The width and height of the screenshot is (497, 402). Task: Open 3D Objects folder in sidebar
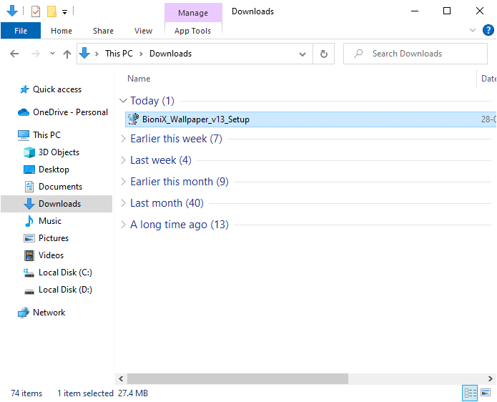[x=59, y=152]
